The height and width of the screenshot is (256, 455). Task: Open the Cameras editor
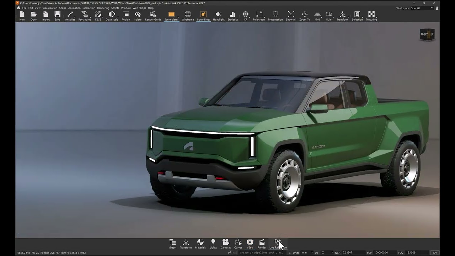coord(226,244)
